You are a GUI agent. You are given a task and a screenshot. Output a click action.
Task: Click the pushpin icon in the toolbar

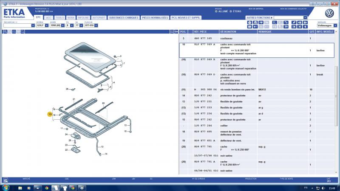(x=294, y=22)
